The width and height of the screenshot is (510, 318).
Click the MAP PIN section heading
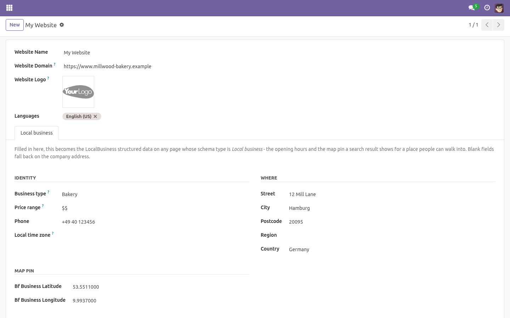point(24,271)
